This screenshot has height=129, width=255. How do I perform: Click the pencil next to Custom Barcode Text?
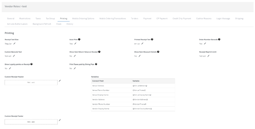(14, 56)
